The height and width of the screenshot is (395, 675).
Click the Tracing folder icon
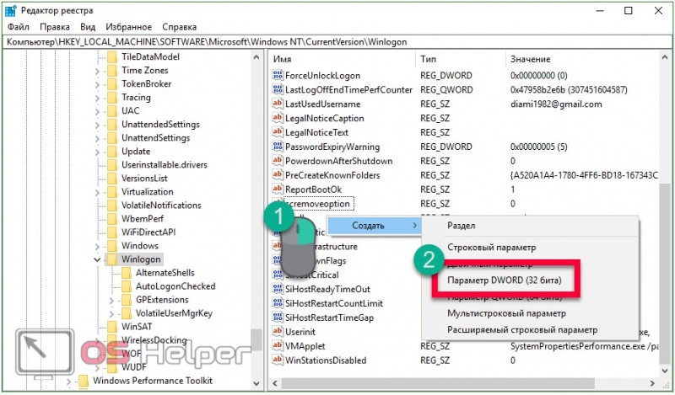112,97
